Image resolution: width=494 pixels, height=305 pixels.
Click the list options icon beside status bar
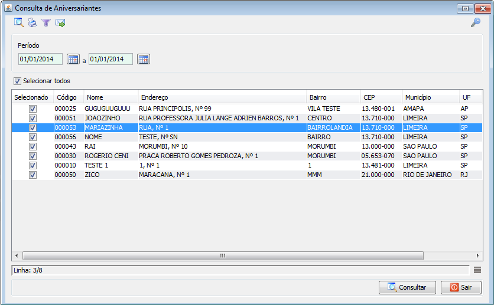point(477,270)
